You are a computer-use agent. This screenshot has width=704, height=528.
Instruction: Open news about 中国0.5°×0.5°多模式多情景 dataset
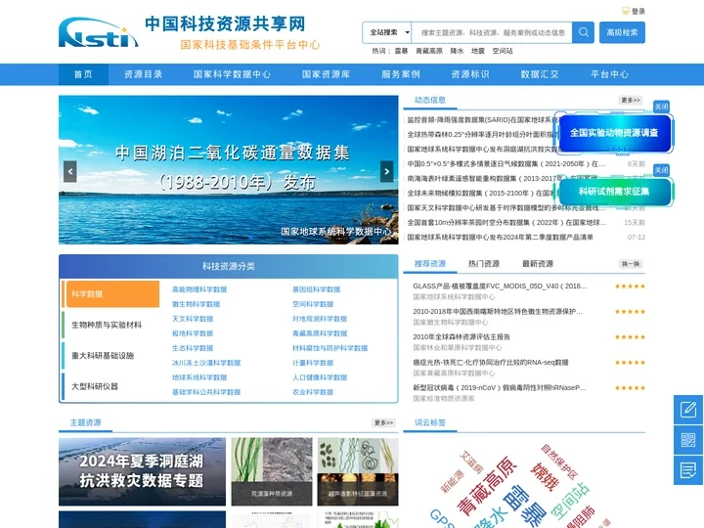pyautogui.click(x=506, y=164)
